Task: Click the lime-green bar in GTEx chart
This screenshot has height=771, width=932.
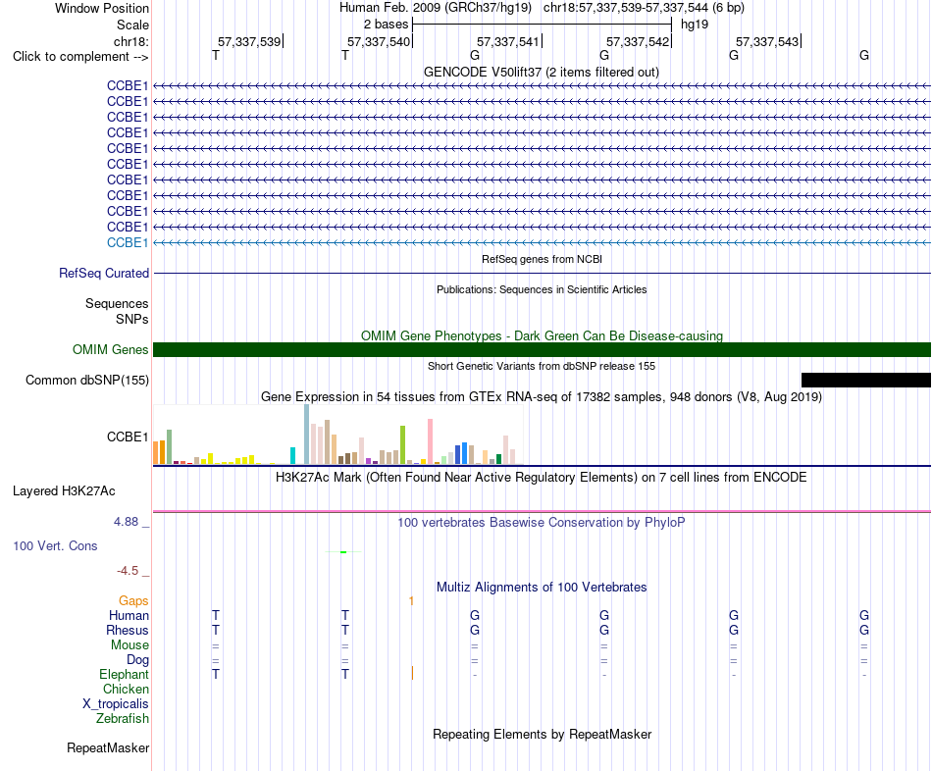Action: click(x=402, y=444)
